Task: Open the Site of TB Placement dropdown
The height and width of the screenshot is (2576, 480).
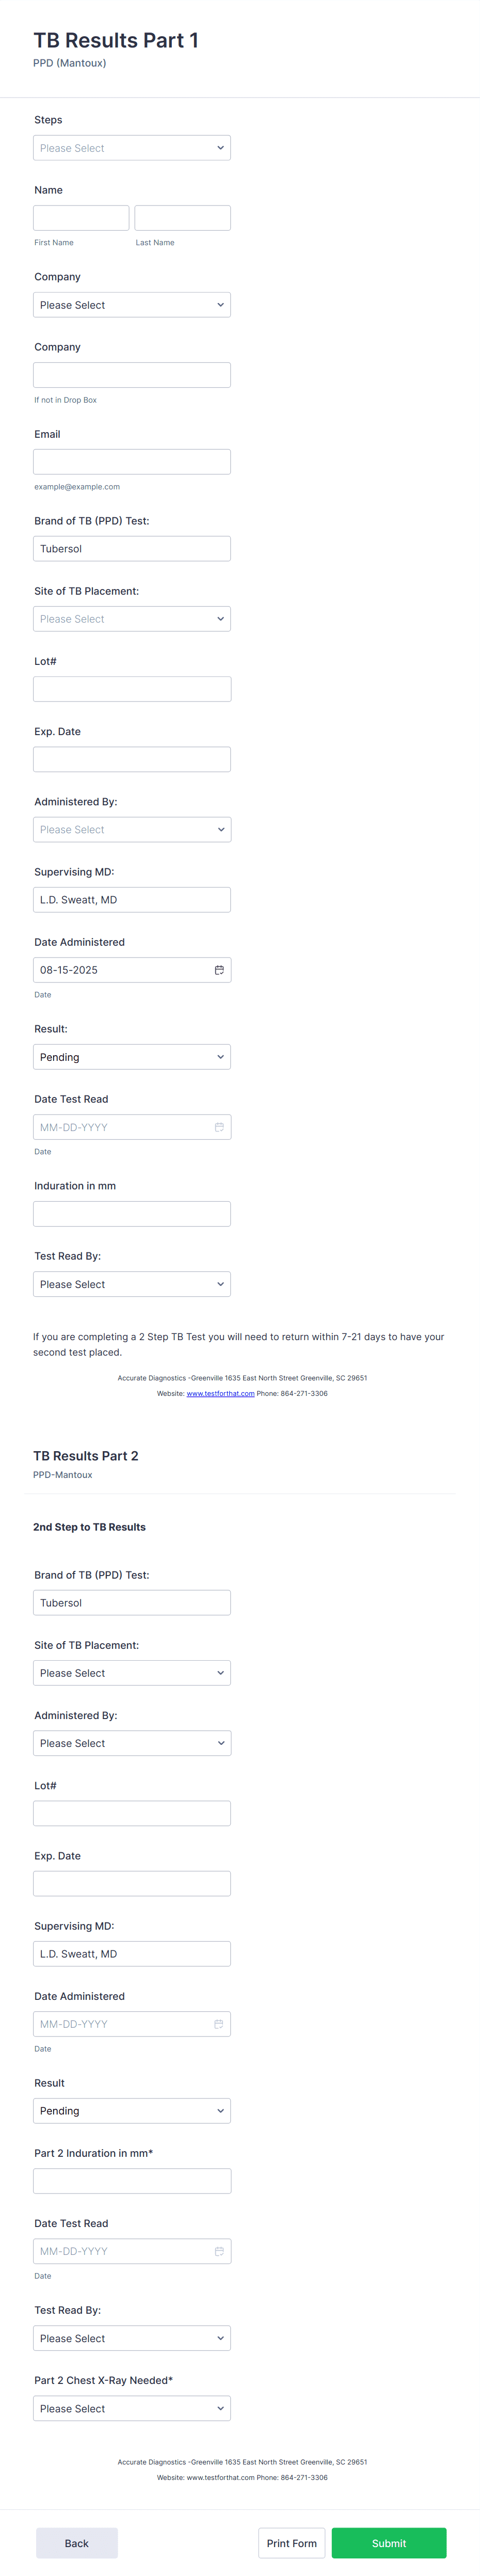Action: click(131, 618)
